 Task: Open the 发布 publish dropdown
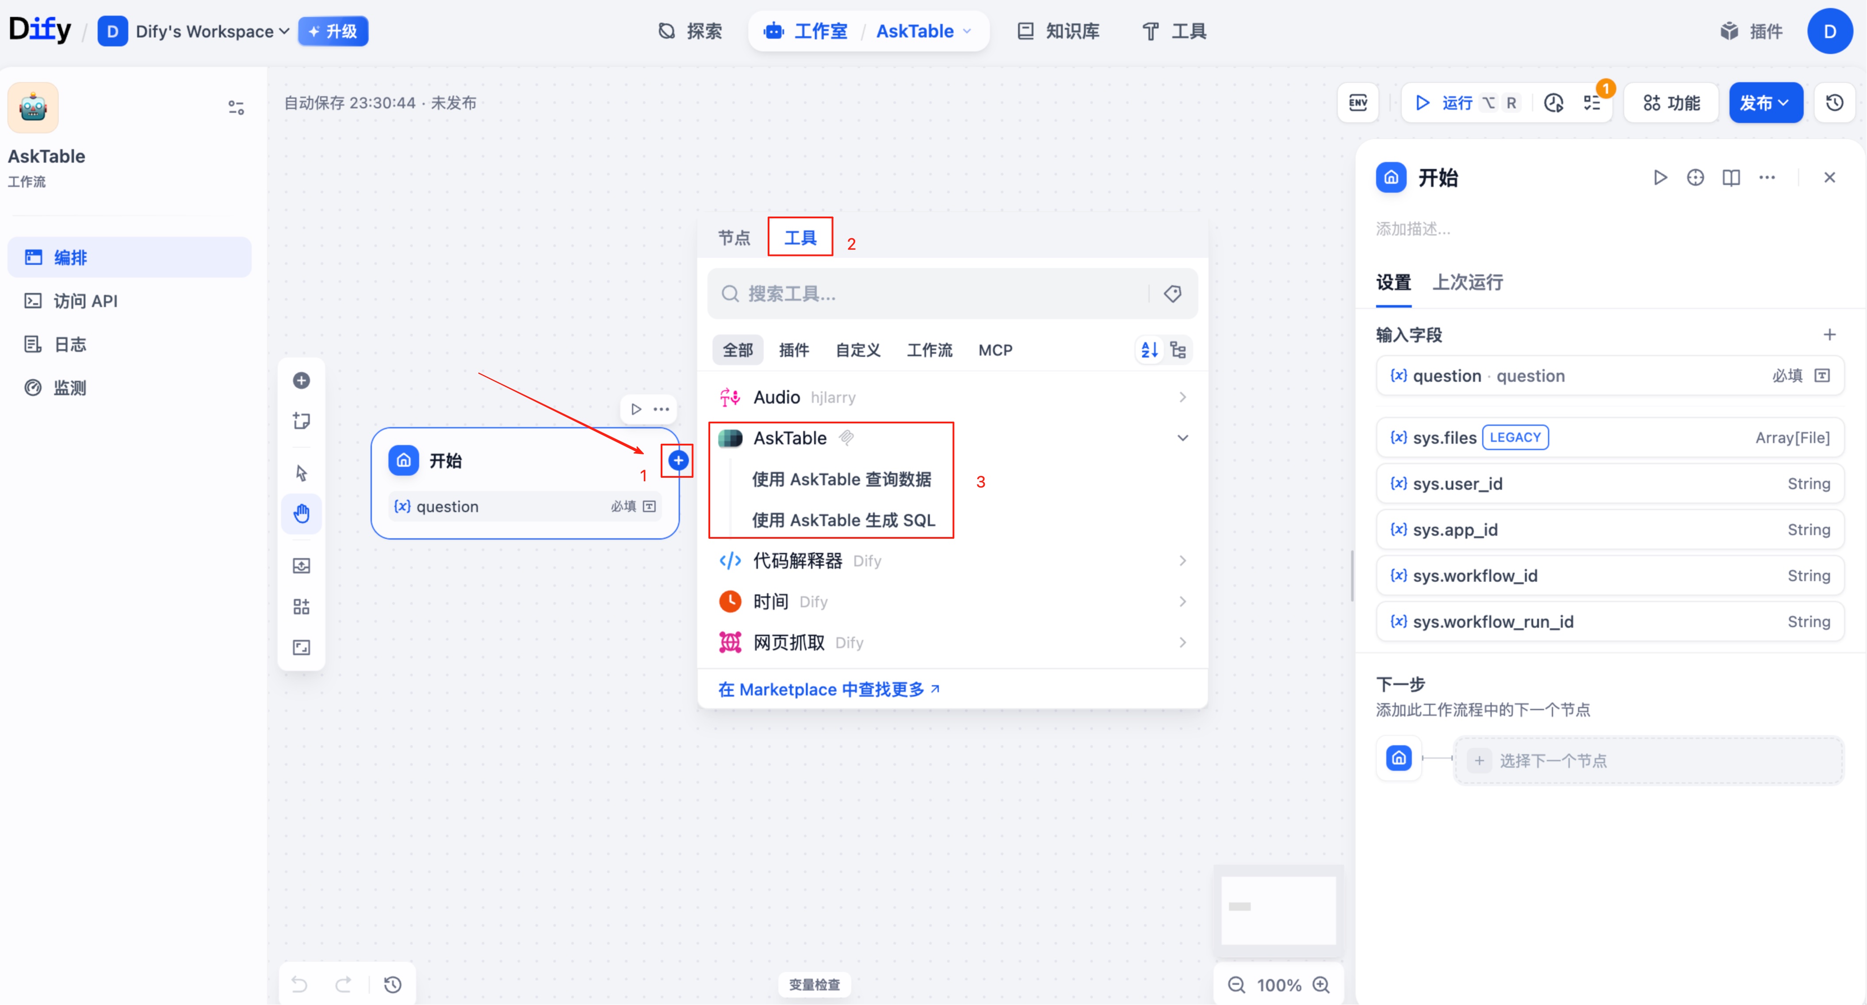[1766, 102]
